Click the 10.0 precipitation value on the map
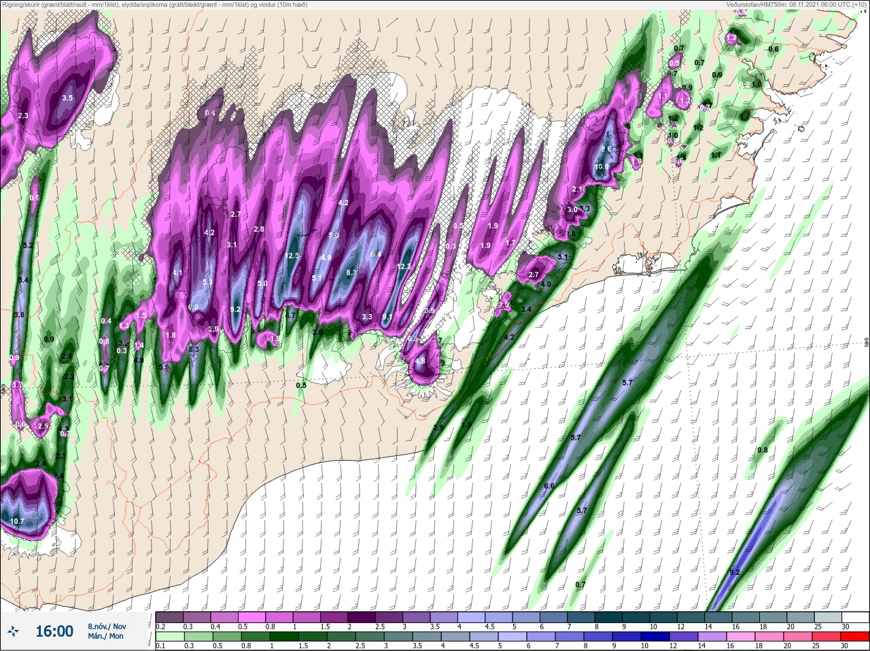The height and width of the screenshot is (651, 870). click(x=602, y=166)
